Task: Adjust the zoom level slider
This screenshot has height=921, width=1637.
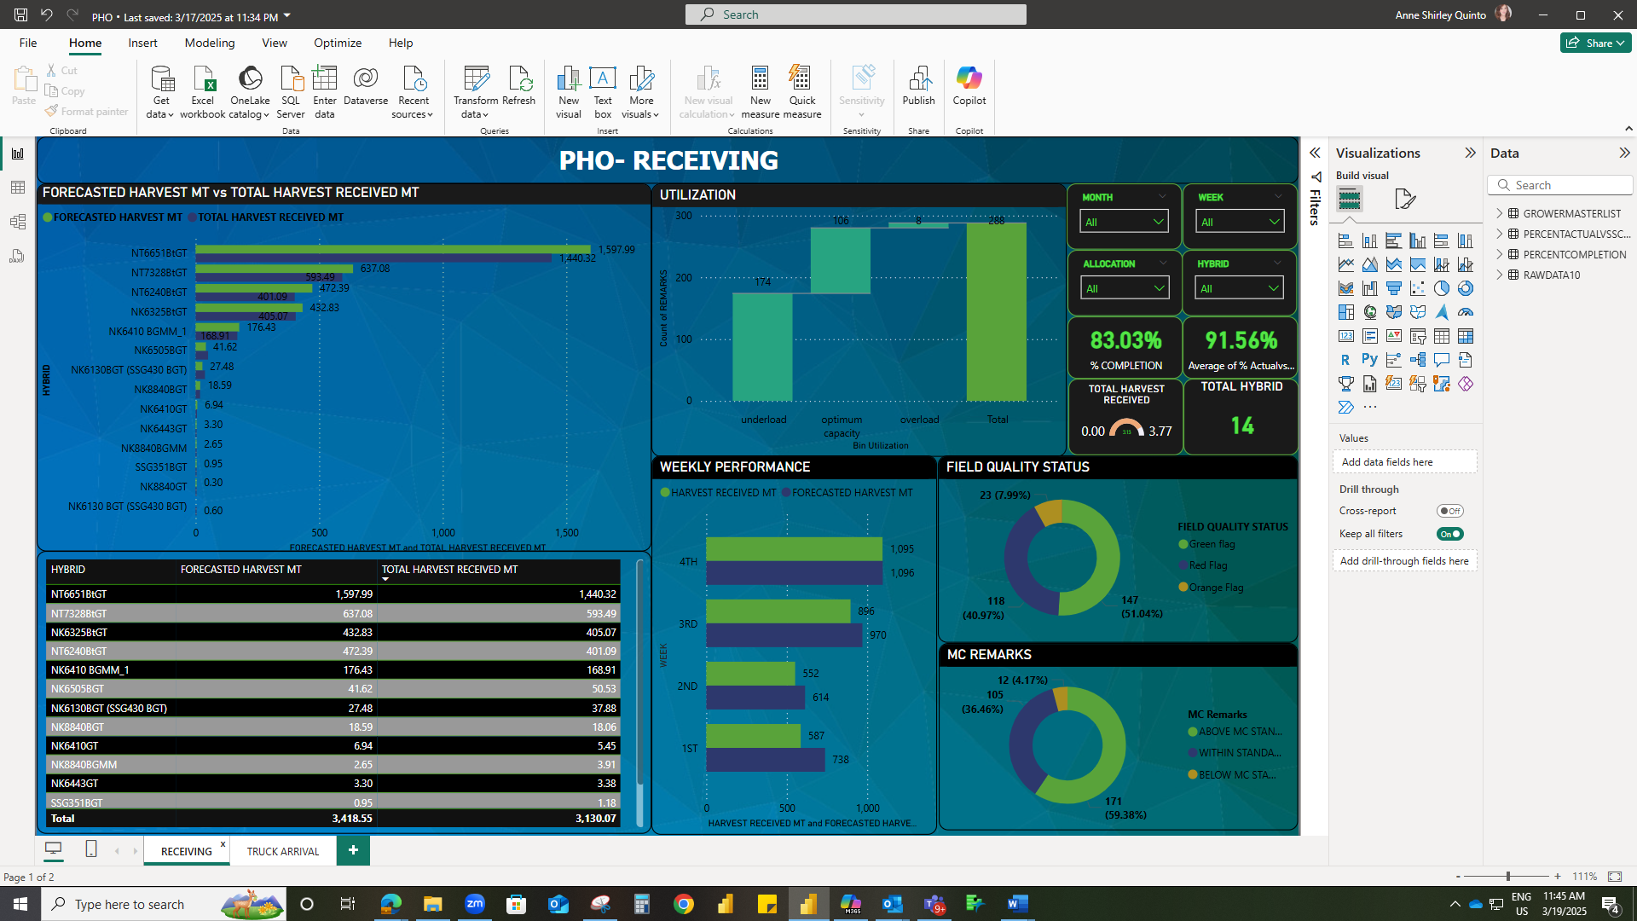Action: coord(1507,877)
